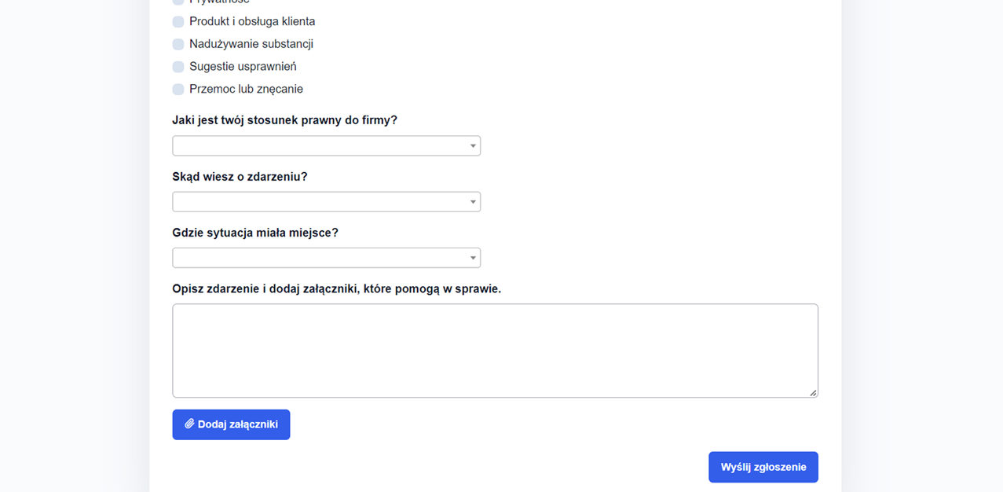1003x492 pixels.
Task: Click the paperclip icon on the attachments button
Action: [189, 424]
